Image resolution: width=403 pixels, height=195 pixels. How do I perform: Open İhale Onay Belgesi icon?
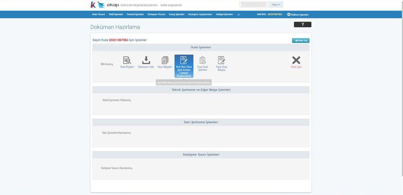coord(222,60)
